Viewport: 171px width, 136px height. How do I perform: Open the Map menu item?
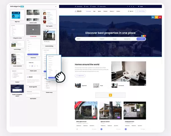pyautogui.click(x=94, y=11)
